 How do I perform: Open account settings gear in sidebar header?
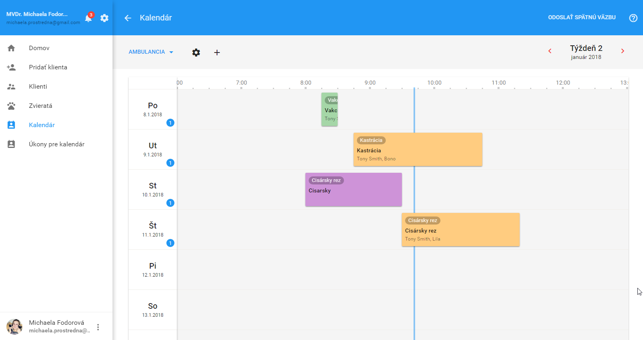click(x=104, y=18)
